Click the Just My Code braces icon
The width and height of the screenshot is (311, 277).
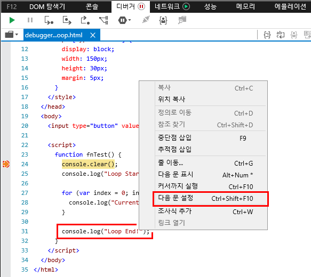[163, 20]
